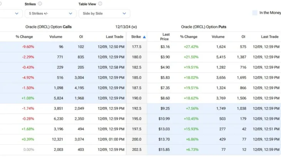
Task: Select the 197.5 strike cell
Action: point(137,129)
